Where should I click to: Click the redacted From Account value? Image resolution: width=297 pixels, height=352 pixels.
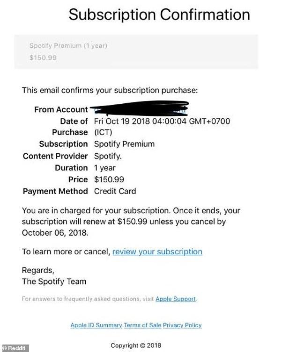pos(140,108)
